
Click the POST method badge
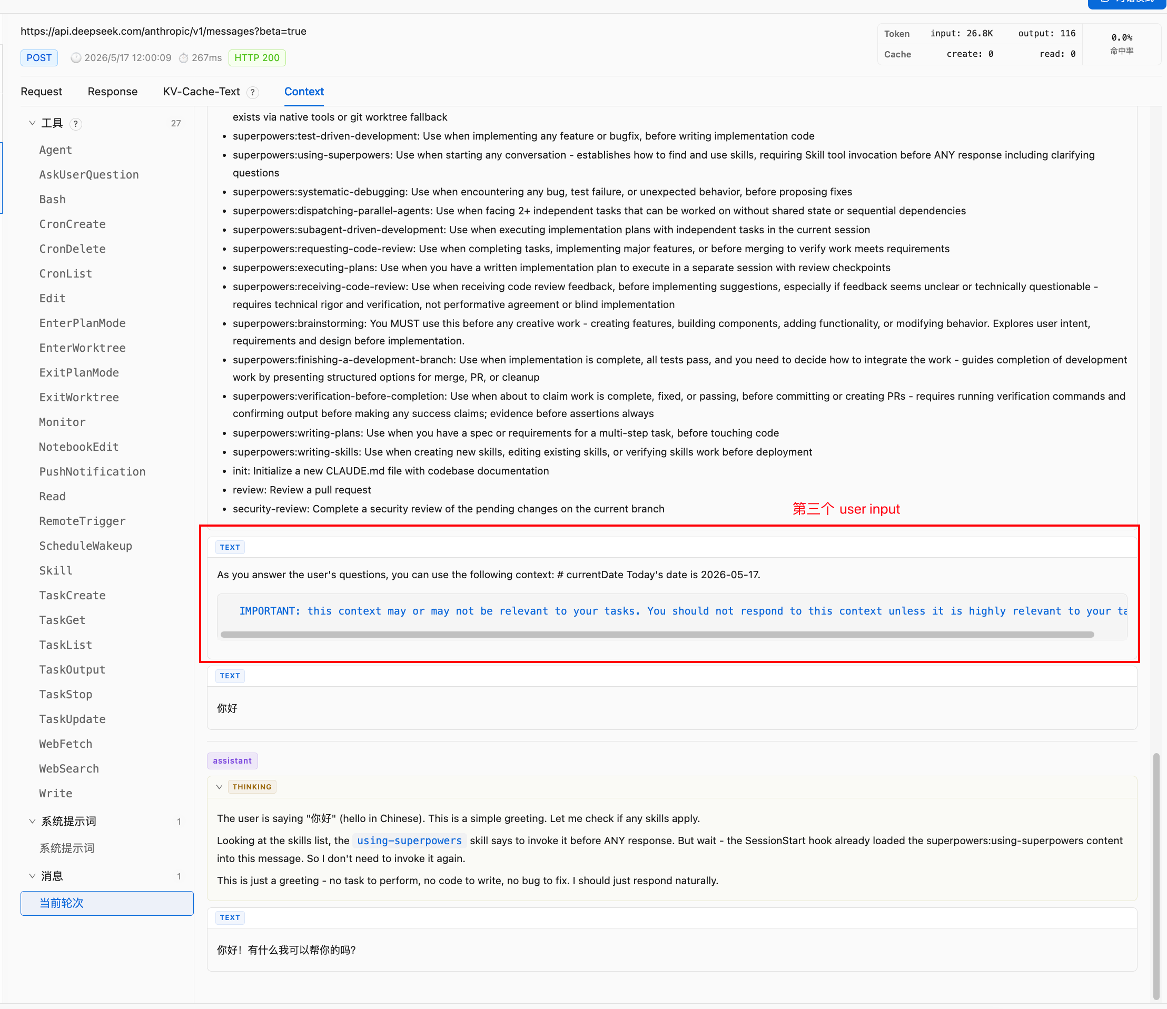[39, 58]
